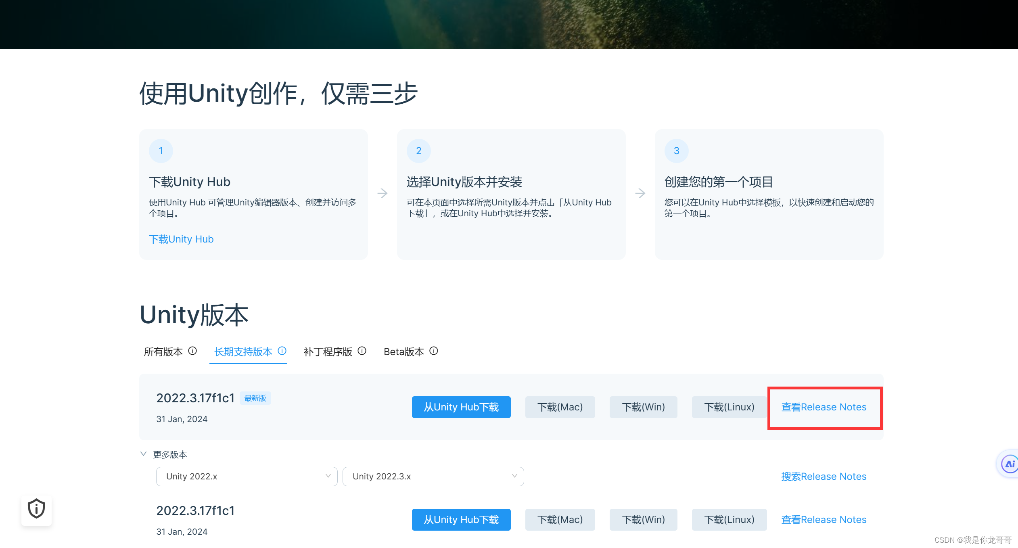Click info icon beside 补丁程序版 tab
Screen dimensions: 1018x548
(362, 351)
